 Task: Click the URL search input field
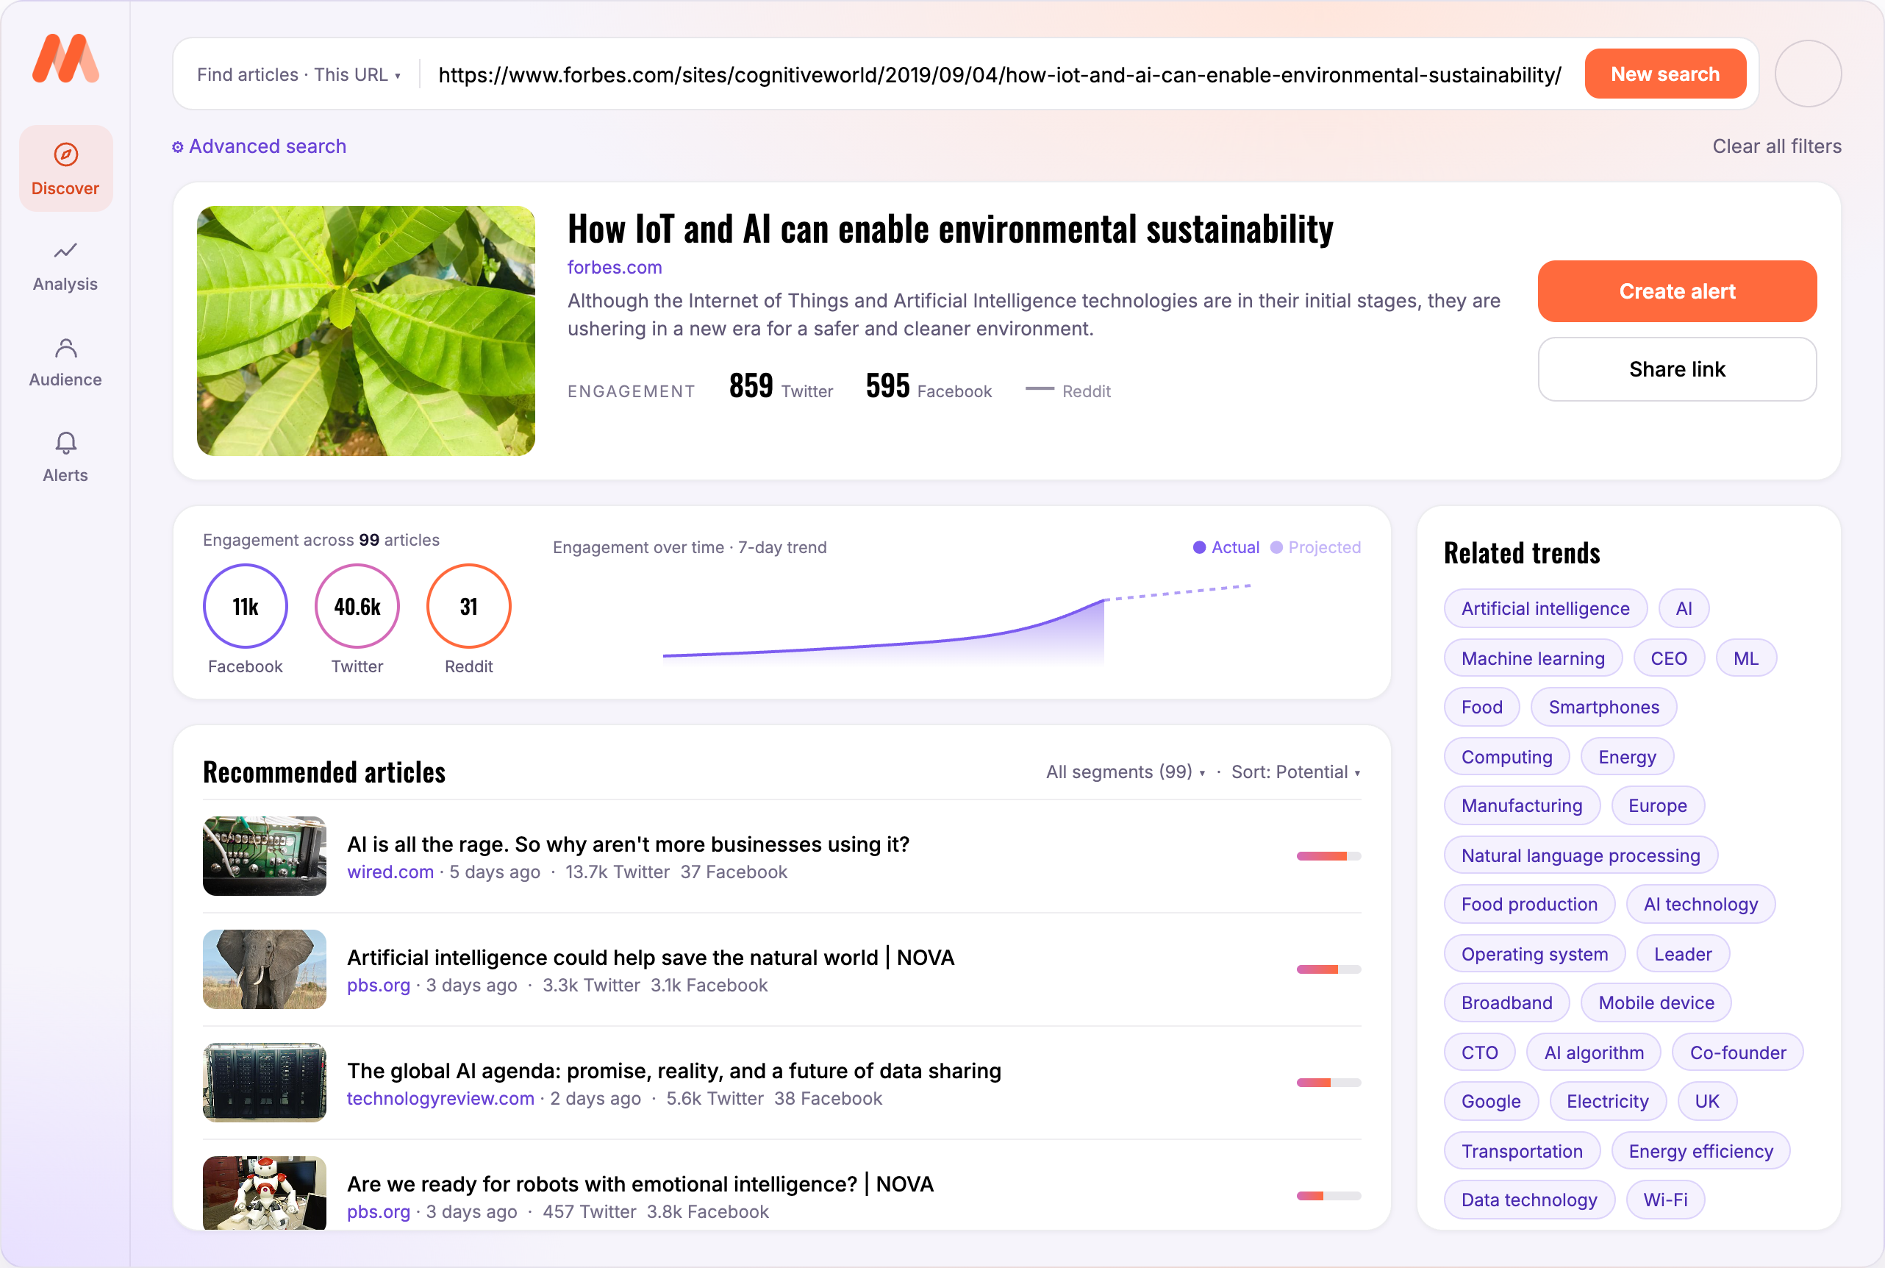point(1000,74)
